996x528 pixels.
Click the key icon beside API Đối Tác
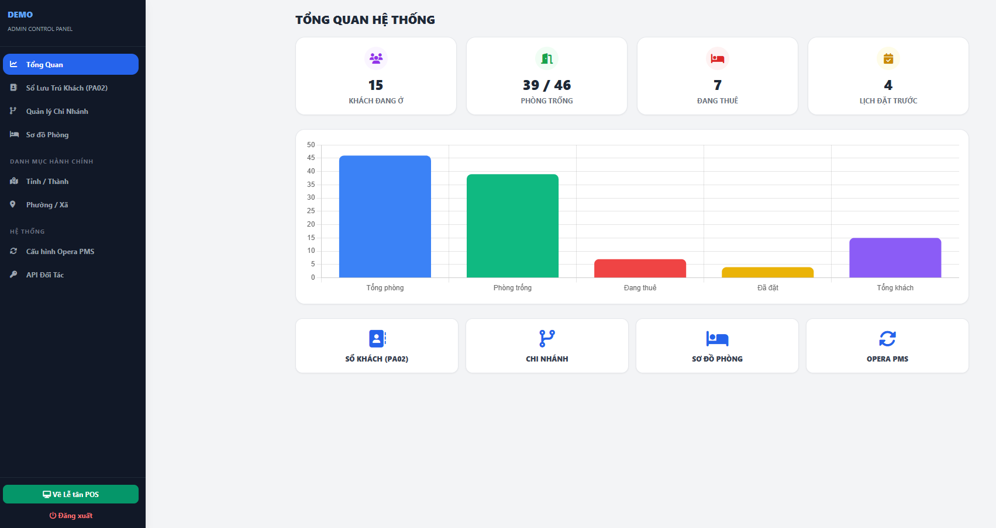pyautogui.click(x=13, y=275)
